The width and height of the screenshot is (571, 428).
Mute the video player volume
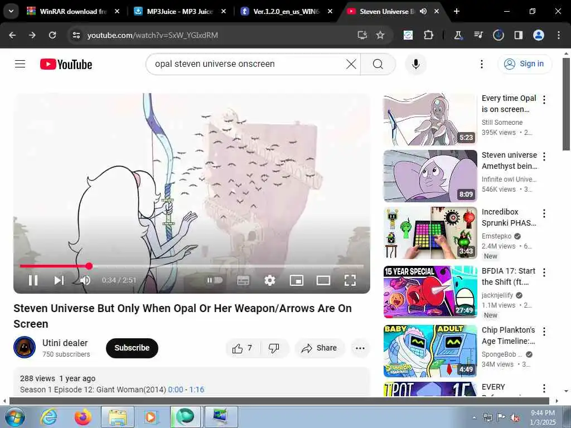(85, 280)
